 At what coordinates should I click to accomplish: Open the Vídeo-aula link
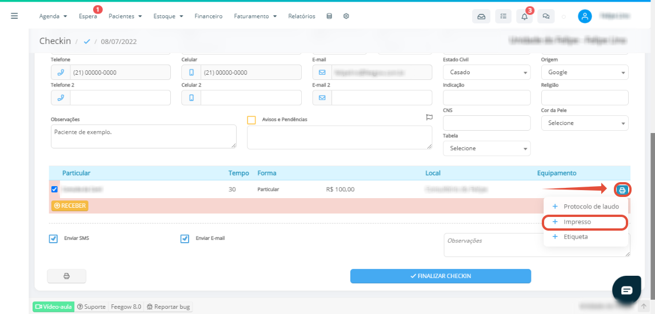click(x=54, y=307)
